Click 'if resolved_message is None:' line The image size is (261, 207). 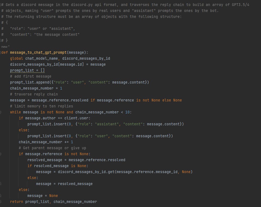[58, 166]
